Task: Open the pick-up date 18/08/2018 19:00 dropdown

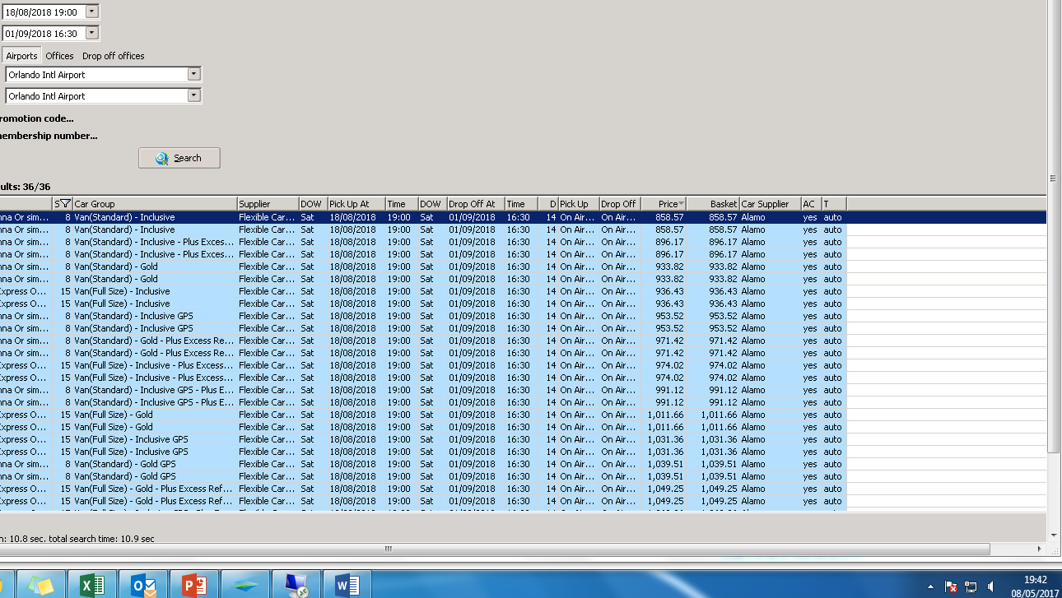Action: [x=91, y=12]
